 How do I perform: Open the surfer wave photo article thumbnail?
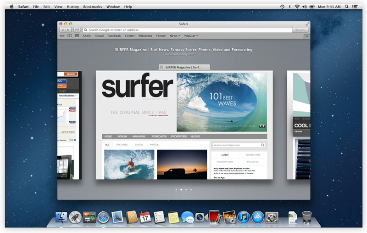pos(129,165)
